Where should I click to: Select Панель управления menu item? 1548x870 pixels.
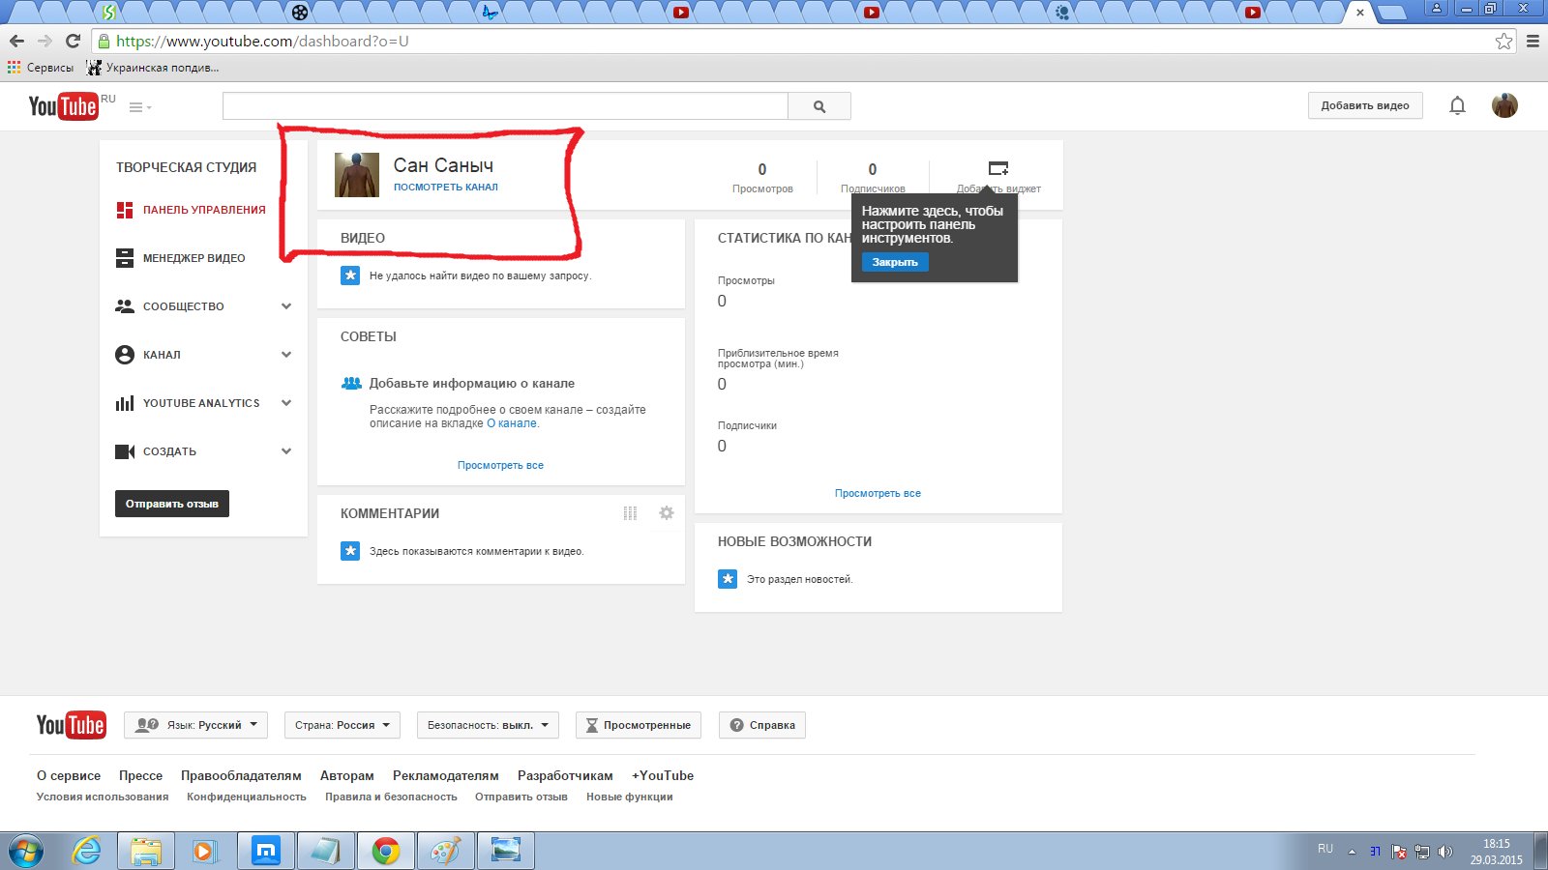tap(204, 210)
